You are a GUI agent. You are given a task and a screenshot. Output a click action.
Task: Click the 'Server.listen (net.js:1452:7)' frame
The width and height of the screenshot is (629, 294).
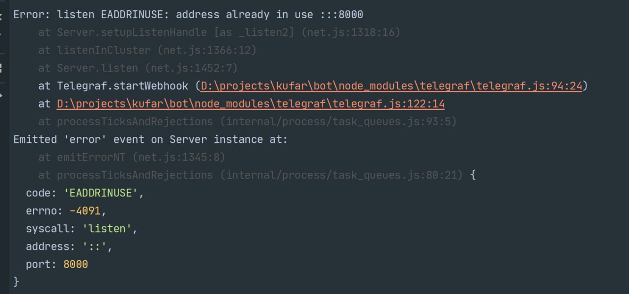point(147,68)
